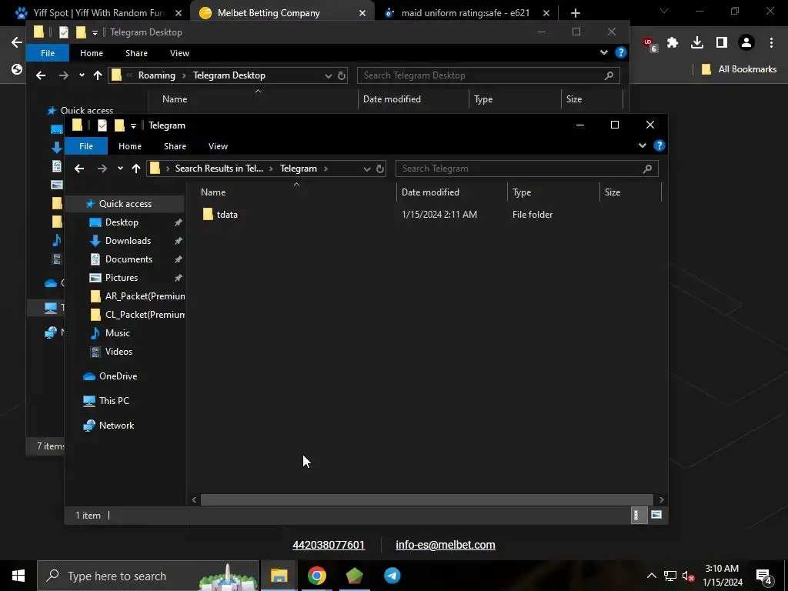Open View tab in Telegram Desktop window
Screen dimensions: 788x591
[x=179, y=53]
